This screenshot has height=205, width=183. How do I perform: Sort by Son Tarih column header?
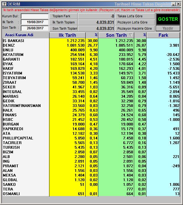click(116, 35)
